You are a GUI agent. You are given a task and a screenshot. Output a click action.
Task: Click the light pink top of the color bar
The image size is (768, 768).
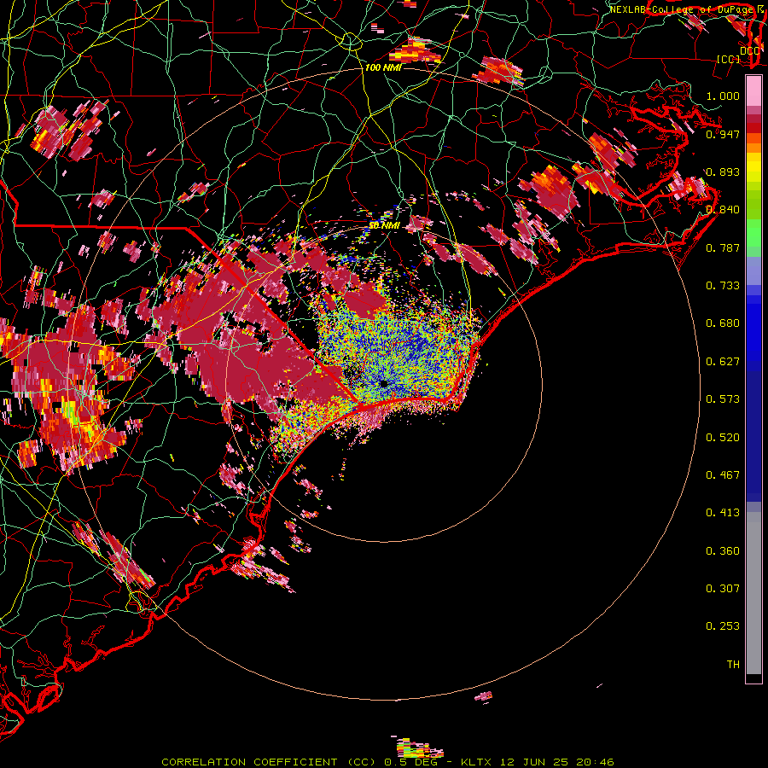point(753,91)
